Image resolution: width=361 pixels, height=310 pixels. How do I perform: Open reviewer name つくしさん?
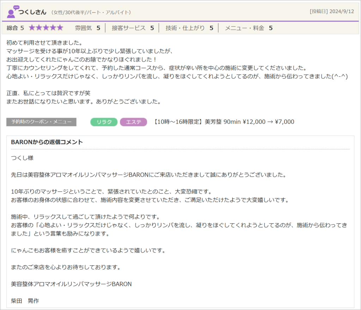point(32,12)
